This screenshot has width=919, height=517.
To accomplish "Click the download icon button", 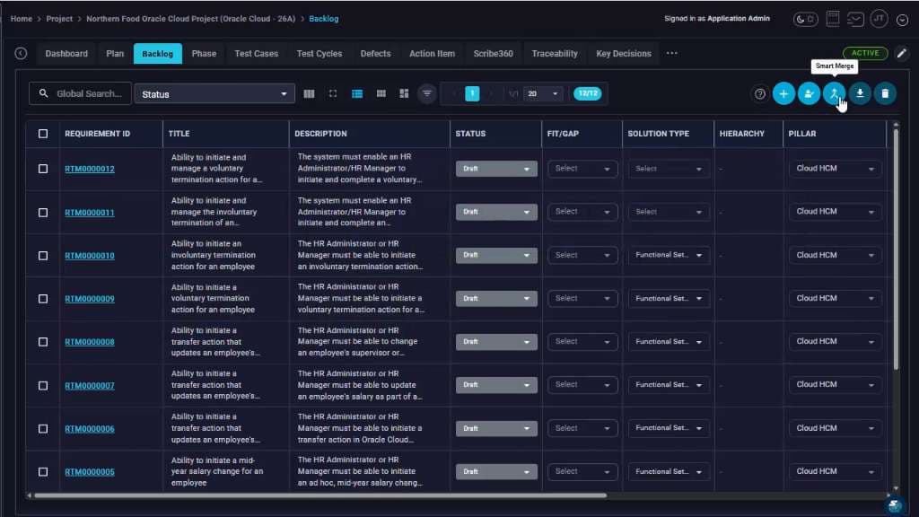I will 860,93.
